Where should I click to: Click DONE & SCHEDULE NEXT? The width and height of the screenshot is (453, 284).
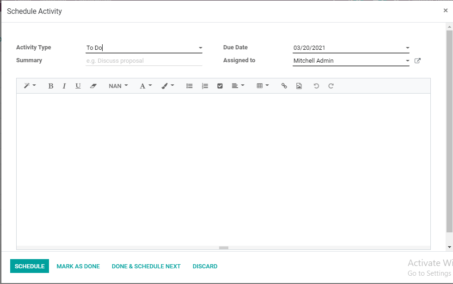pos(146,266)
